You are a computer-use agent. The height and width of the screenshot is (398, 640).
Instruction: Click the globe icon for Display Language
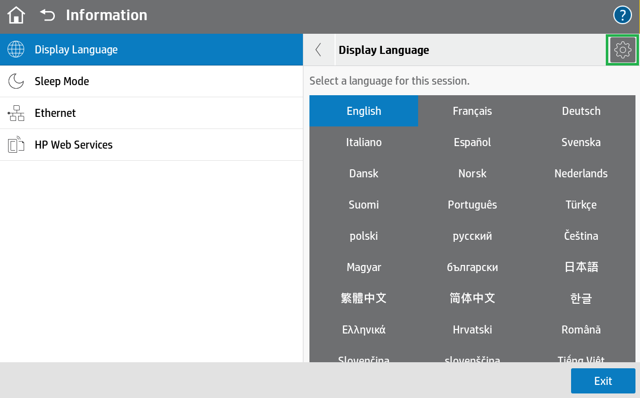tap(16, 49)
